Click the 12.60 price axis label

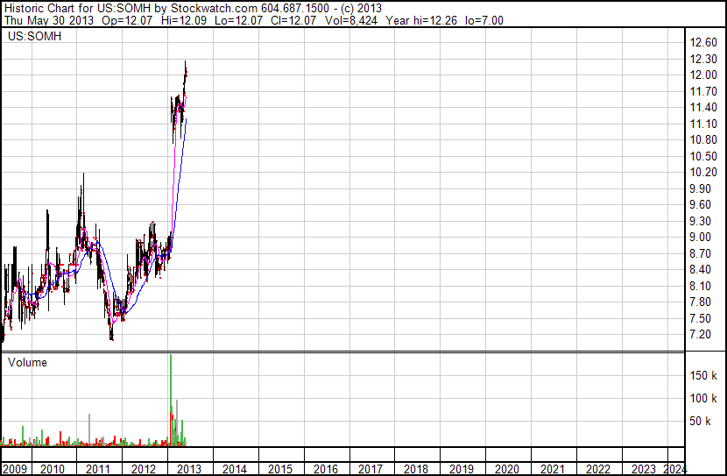702,43
